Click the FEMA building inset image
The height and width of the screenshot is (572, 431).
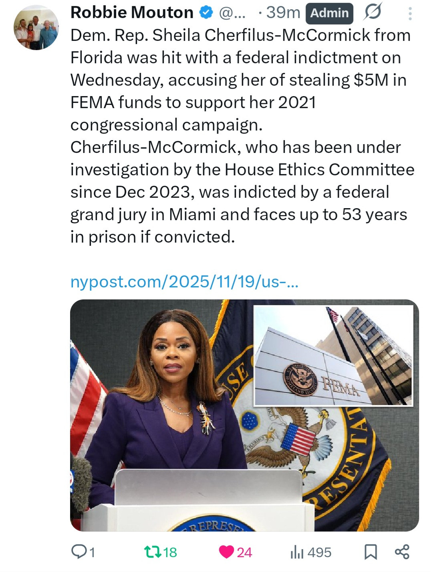[333, 355]
